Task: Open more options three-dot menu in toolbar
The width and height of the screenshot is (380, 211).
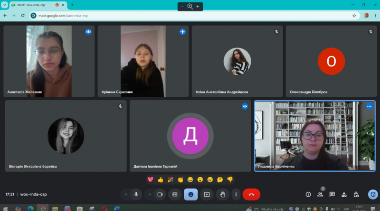Action: click(x=236, y=194)
